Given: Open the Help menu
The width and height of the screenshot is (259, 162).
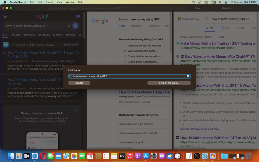Looking at the screenshot, I should 81,2.
